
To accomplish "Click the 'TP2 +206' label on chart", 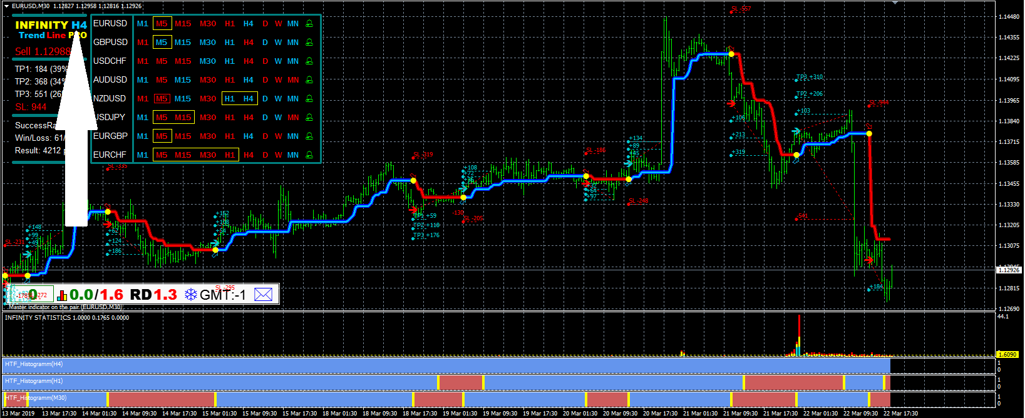I will point(810,94).
